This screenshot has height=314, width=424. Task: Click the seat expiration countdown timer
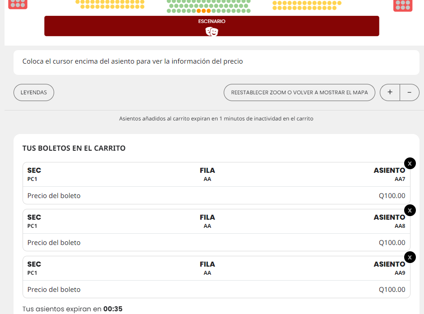click(113, 309)
